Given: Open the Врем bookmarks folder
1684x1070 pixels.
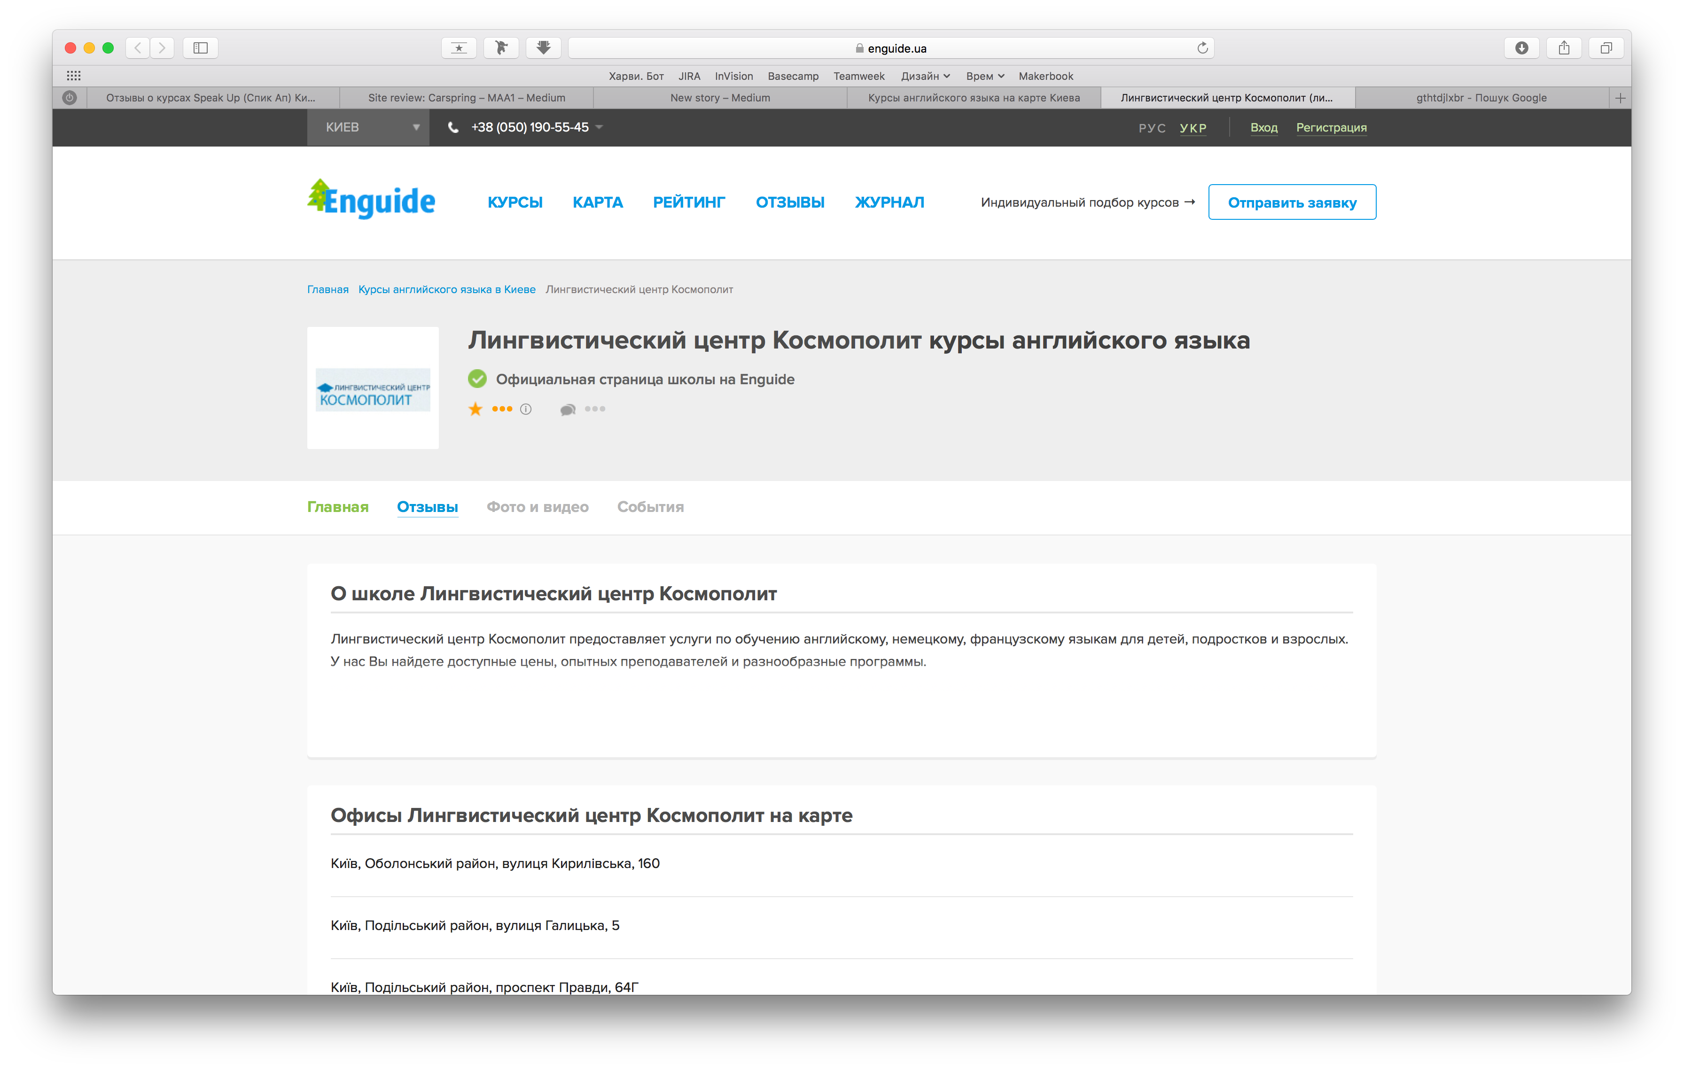Looking at the screenshot, I should (985, 76).
